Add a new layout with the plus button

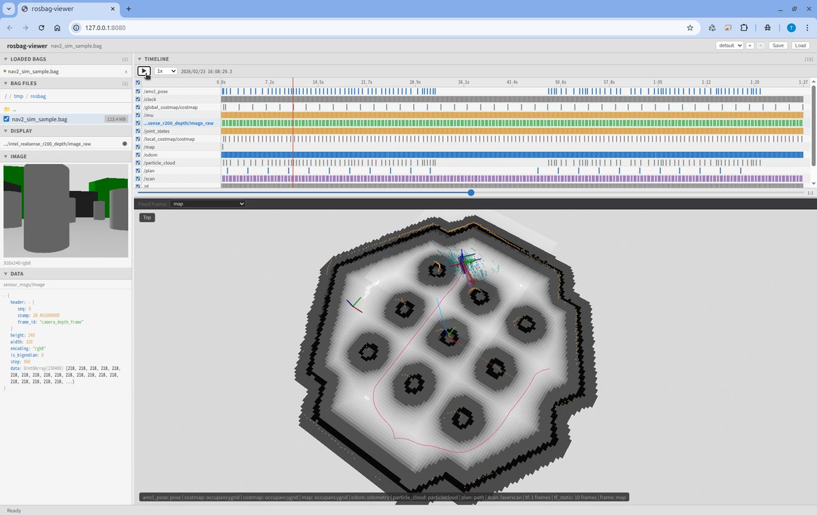(750, 46)
